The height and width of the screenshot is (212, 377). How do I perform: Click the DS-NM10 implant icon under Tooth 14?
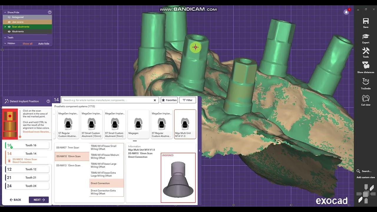pyautogui.click(x=9, y=161)
